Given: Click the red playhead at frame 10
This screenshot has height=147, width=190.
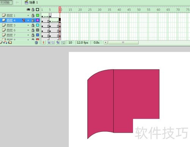Looking at the screenshot, I should 60,9.
